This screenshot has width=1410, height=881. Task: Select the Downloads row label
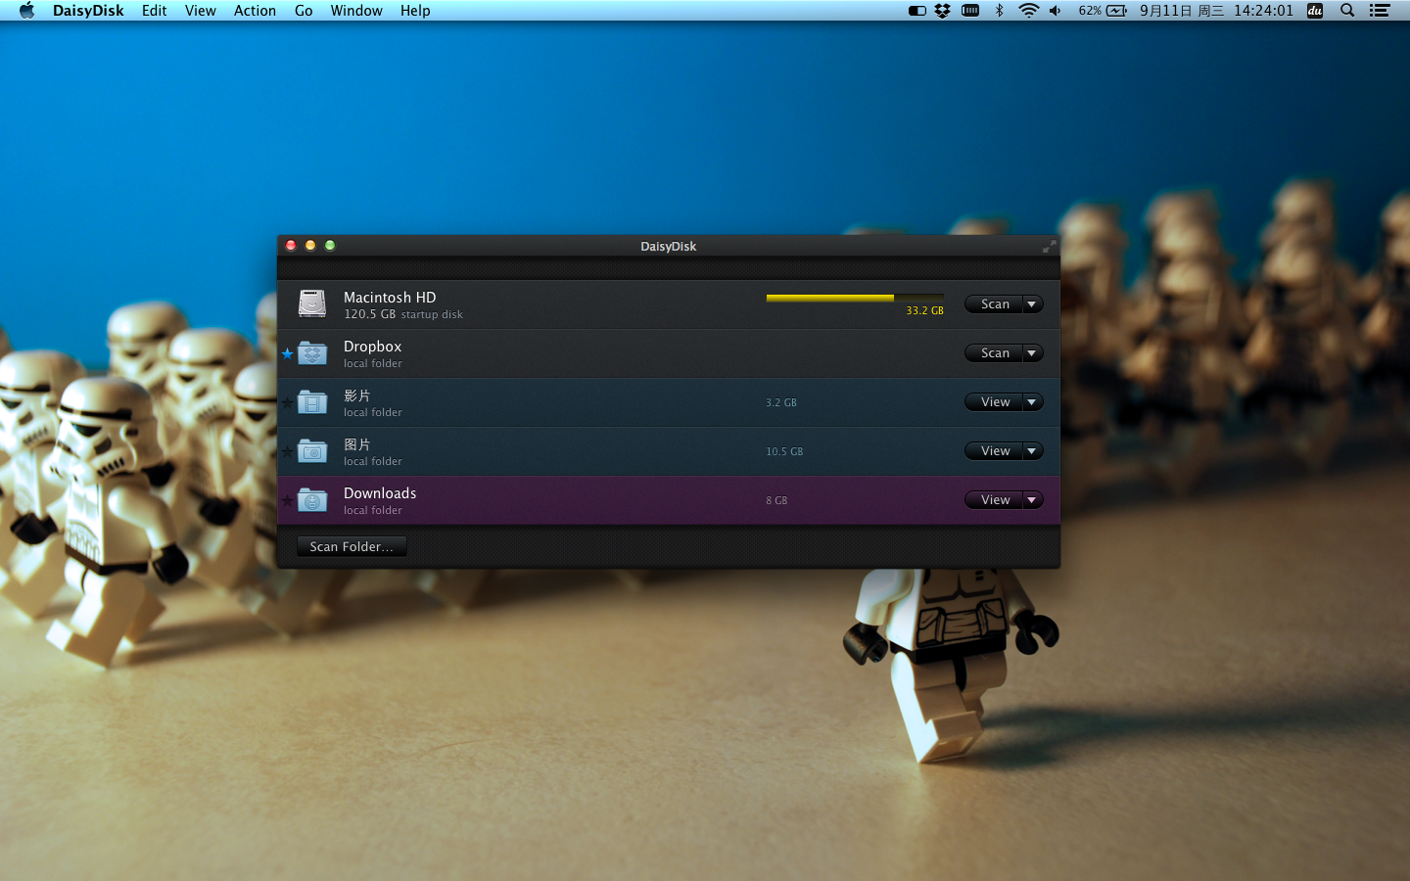click(x=380, y=493)
